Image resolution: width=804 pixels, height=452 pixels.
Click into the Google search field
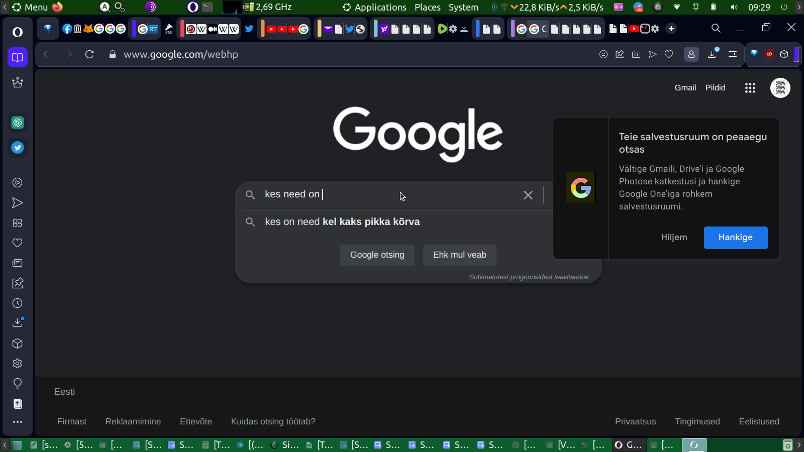(391, 194)
